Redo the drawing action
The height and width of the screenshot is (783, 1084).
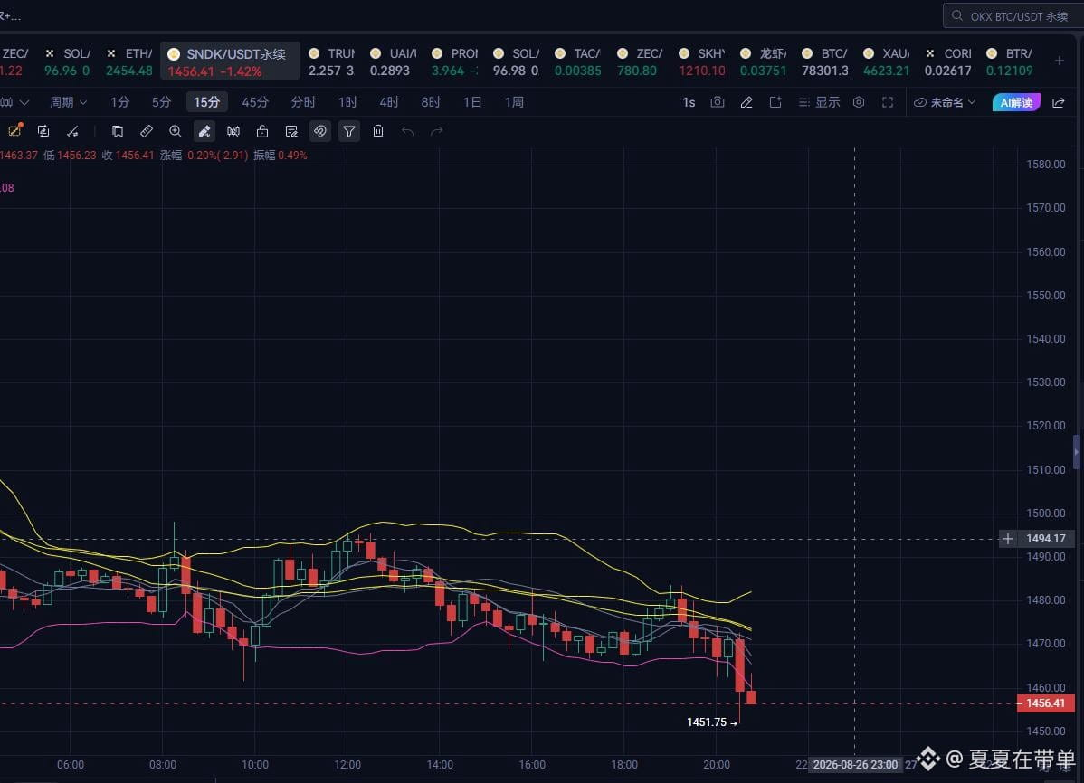point(437,131)
